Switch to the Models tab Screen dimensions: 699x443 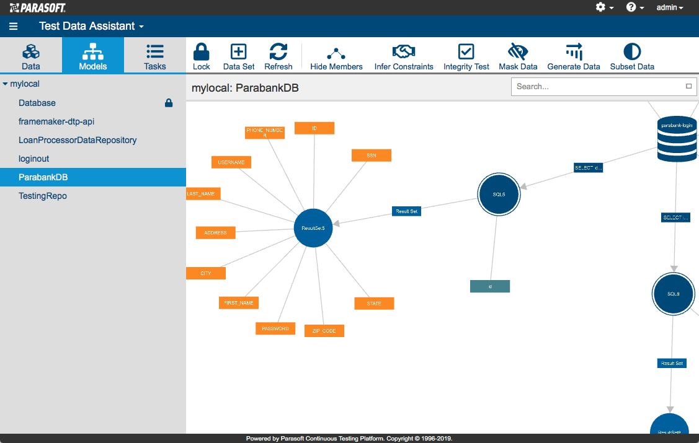click(93, 56)
